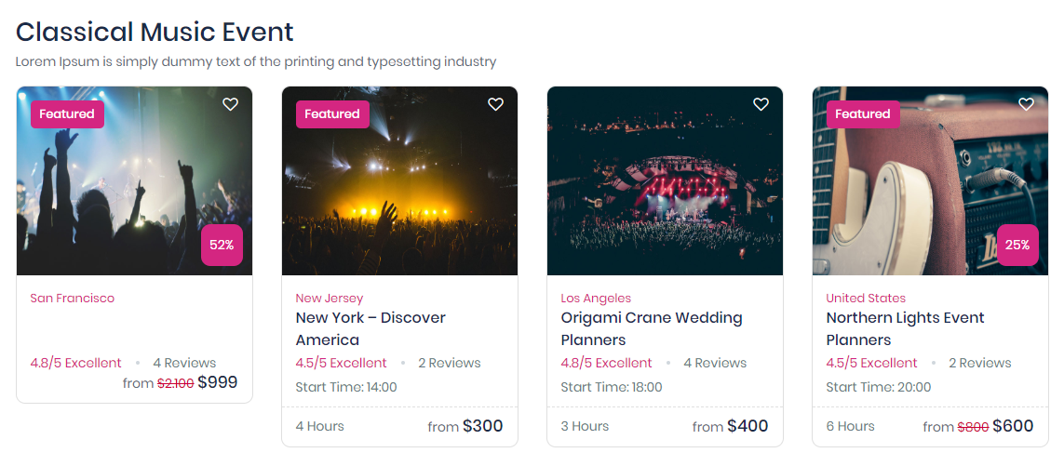The image size is (1064, 466).
Task: Favorite the San Francisco event with heart icon
Action: 231,104
